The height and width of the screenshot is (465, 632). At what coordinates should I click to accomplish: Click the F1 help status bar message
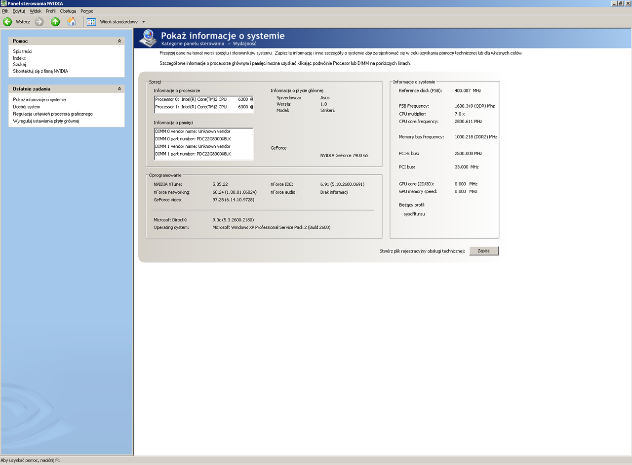[x=30, y=461]
